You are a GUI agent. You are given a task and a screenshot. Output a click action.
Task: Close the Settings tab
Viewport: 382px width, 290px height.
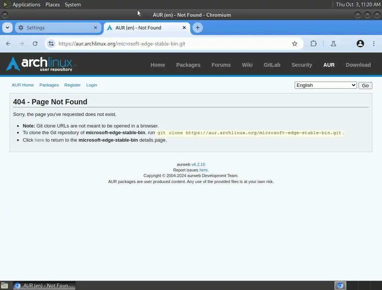[95, 28]
